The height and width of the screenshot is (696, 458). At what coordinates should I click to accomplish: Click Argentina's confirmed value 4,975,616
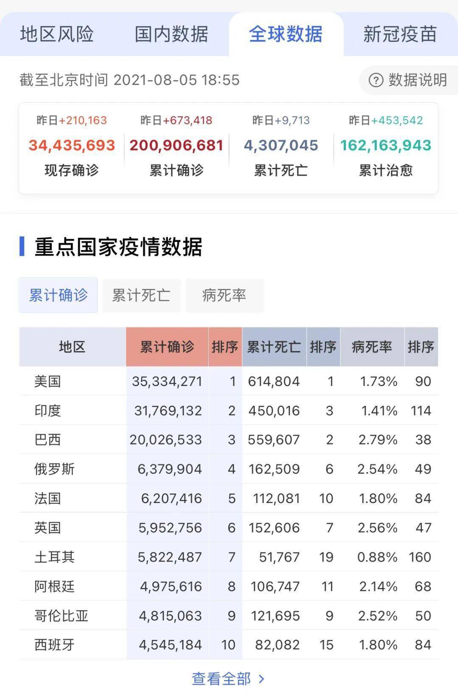[x=171, y=587]
